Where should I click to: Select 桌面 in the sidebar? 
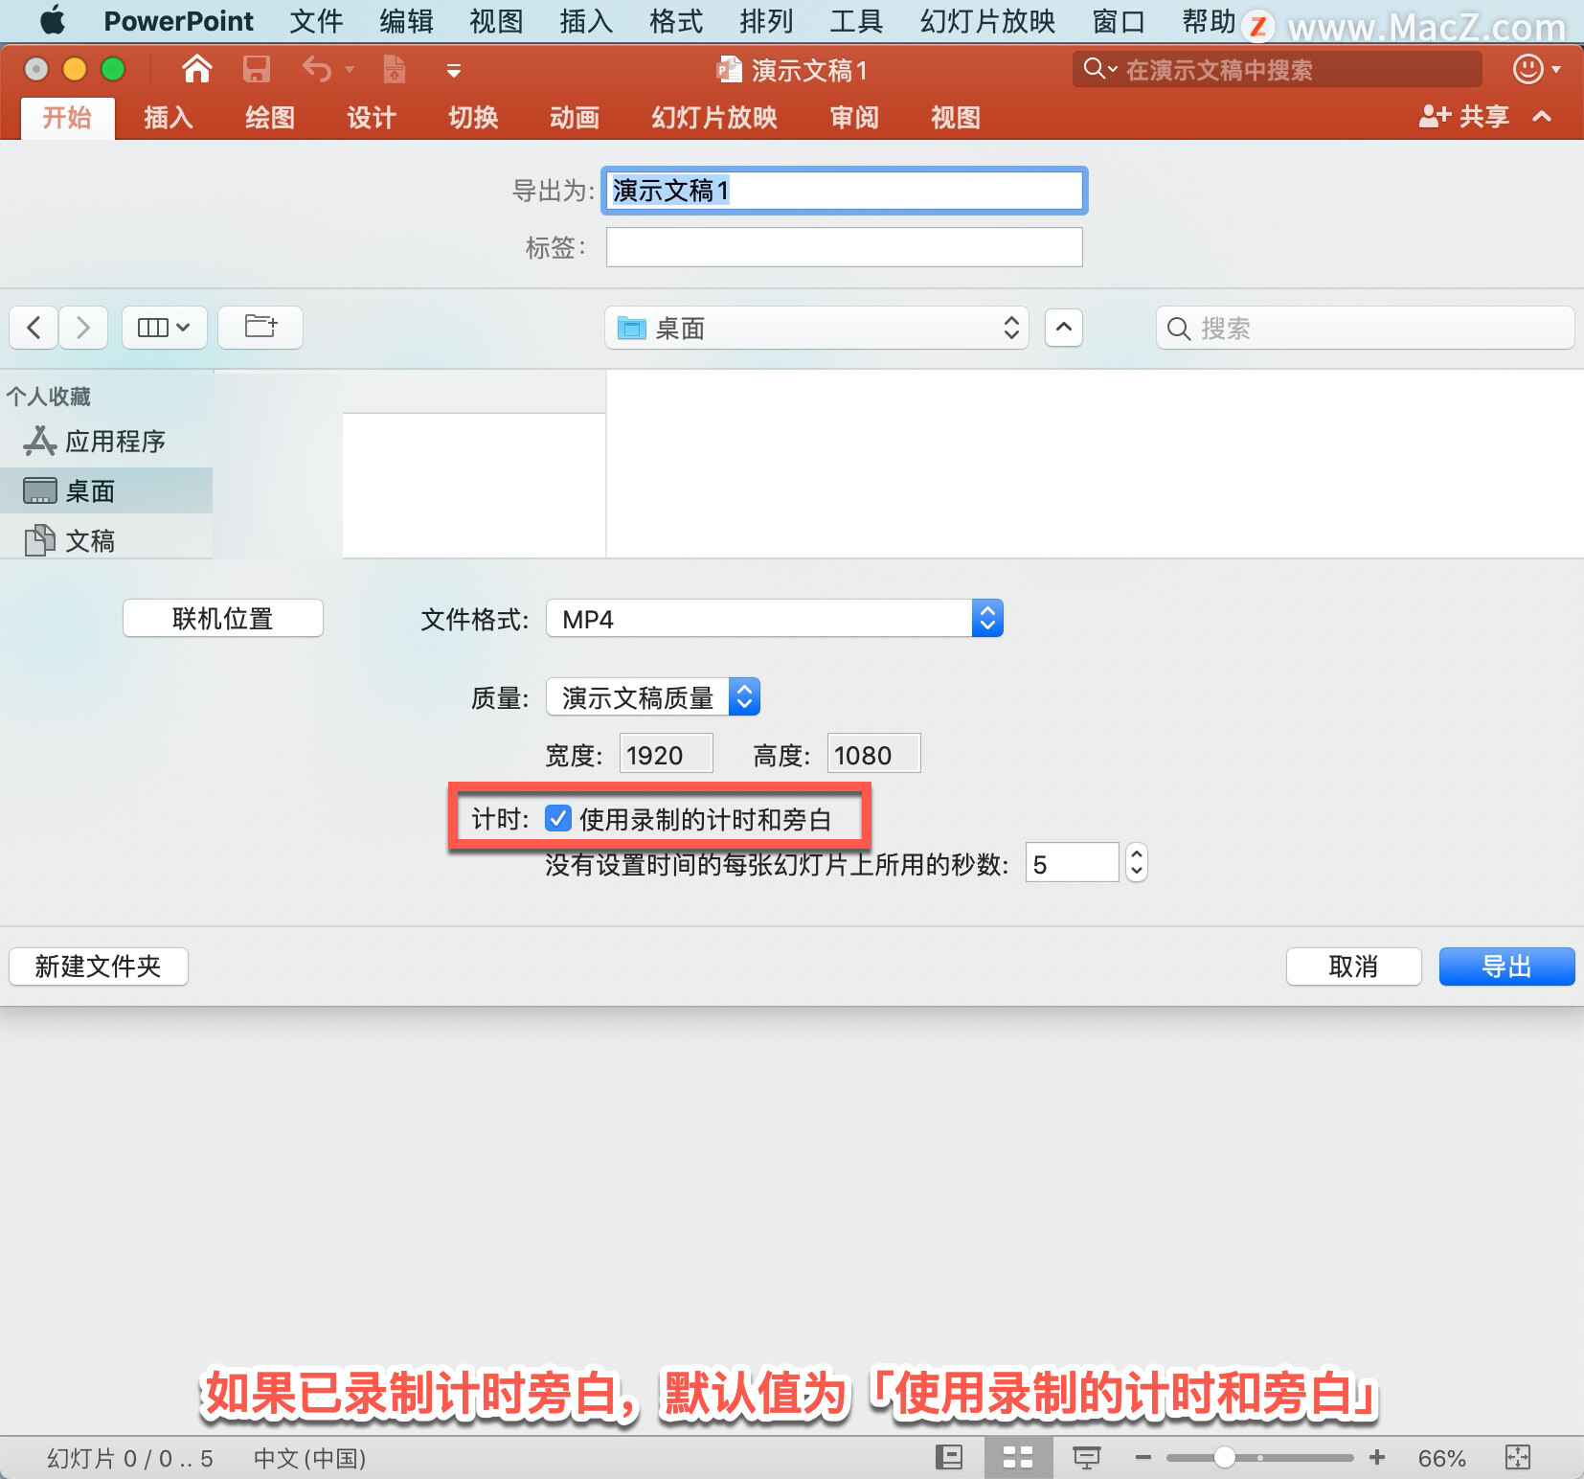coord(106,491)
